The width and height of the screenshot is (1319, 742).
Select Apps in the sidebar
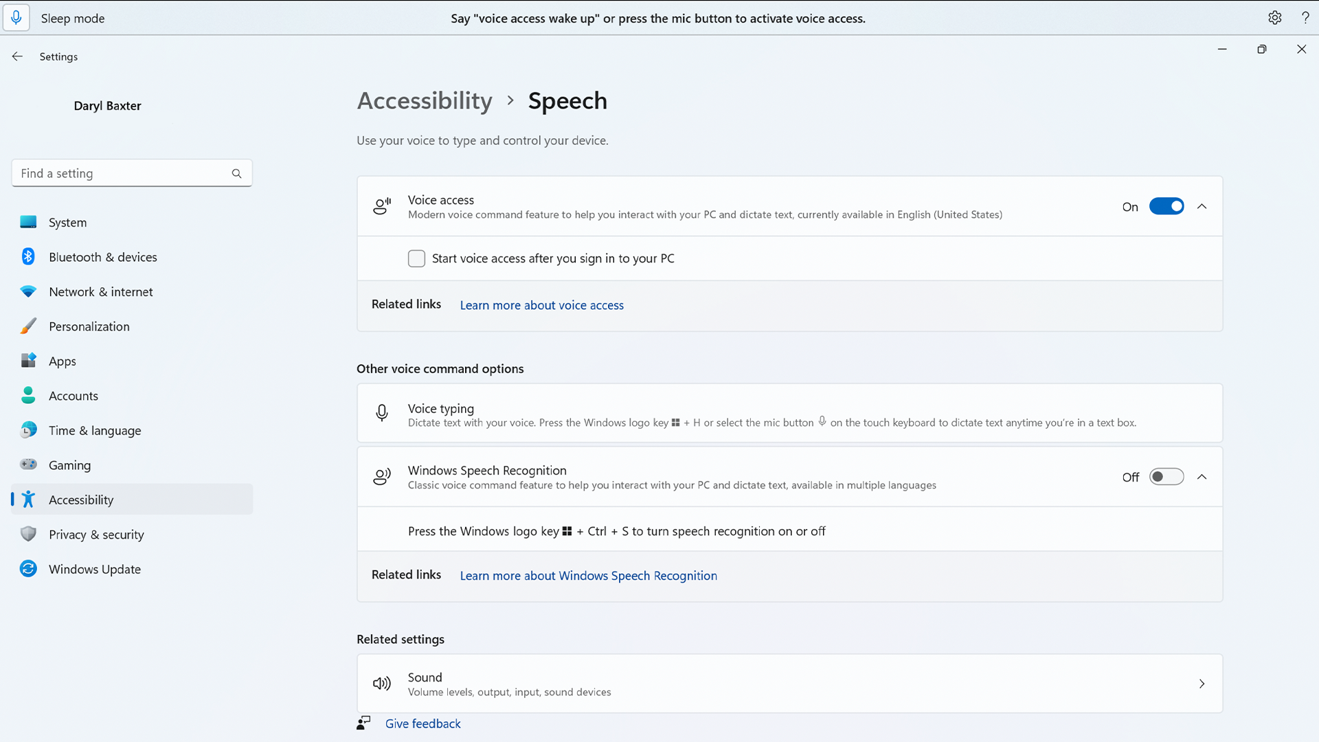click(132, 361)
